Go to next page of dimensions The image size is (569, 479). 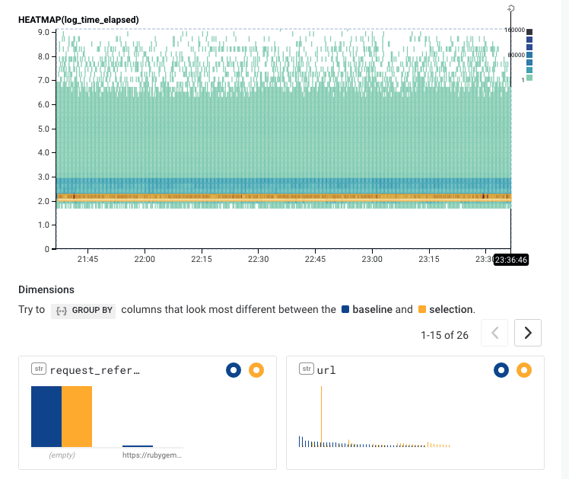(527, 333)
